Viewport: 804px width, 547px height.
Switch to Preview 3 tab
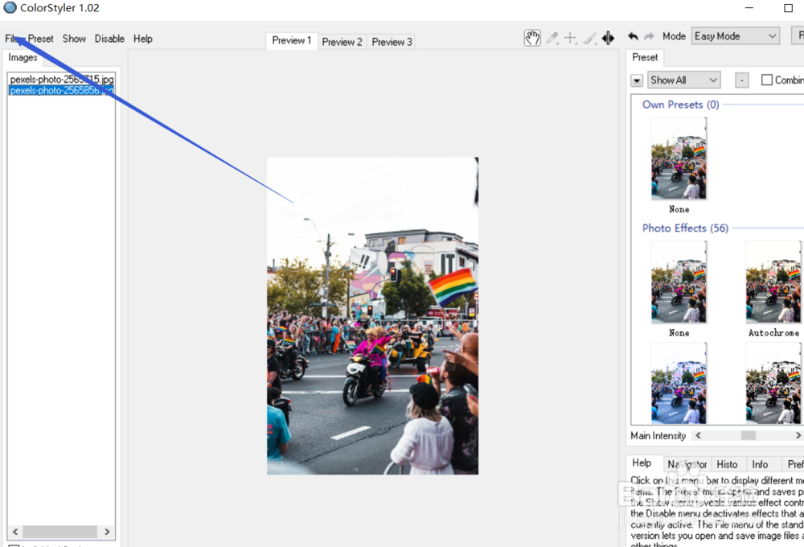[x=392, y=42]
